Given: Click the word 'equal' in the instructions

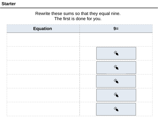Looking at the screenshot, I should click(x=104, y=14).
